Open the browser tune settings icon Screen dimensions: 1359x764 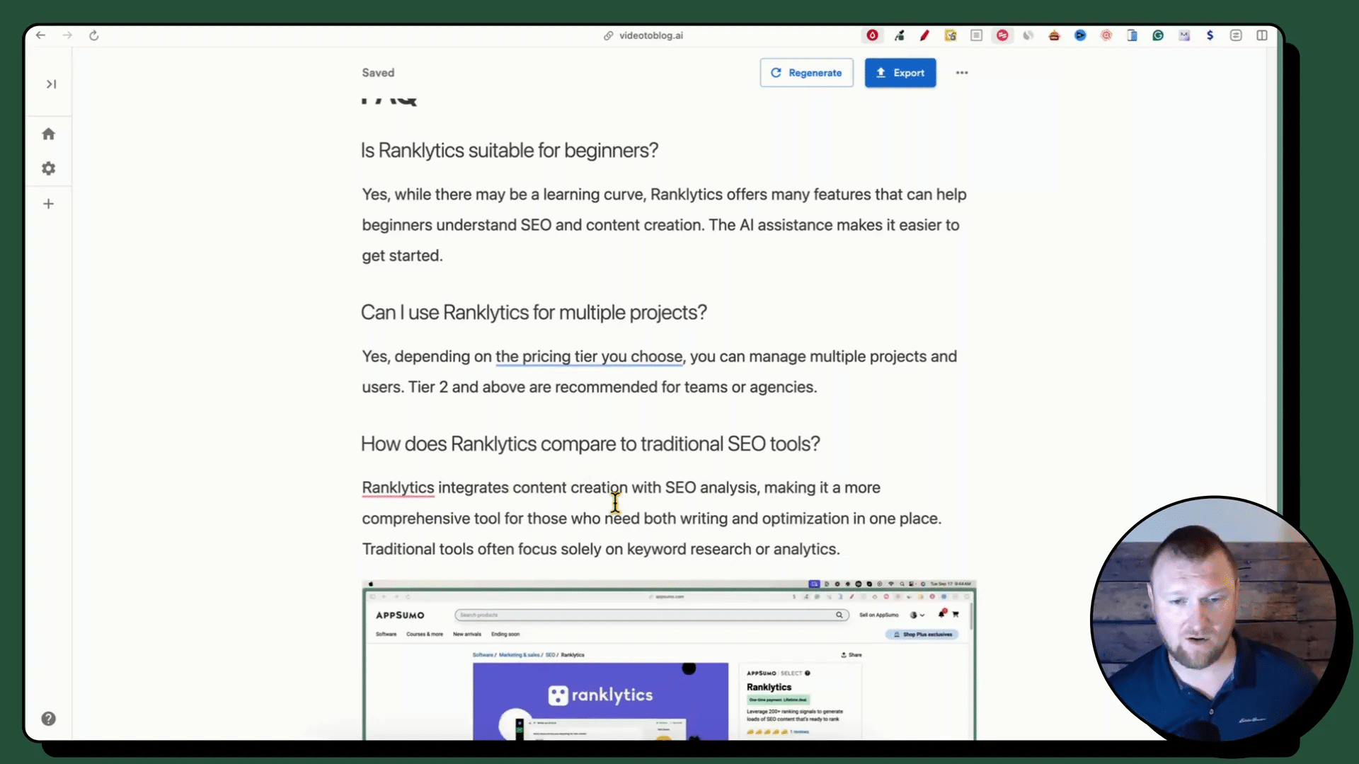[1236, 35]
